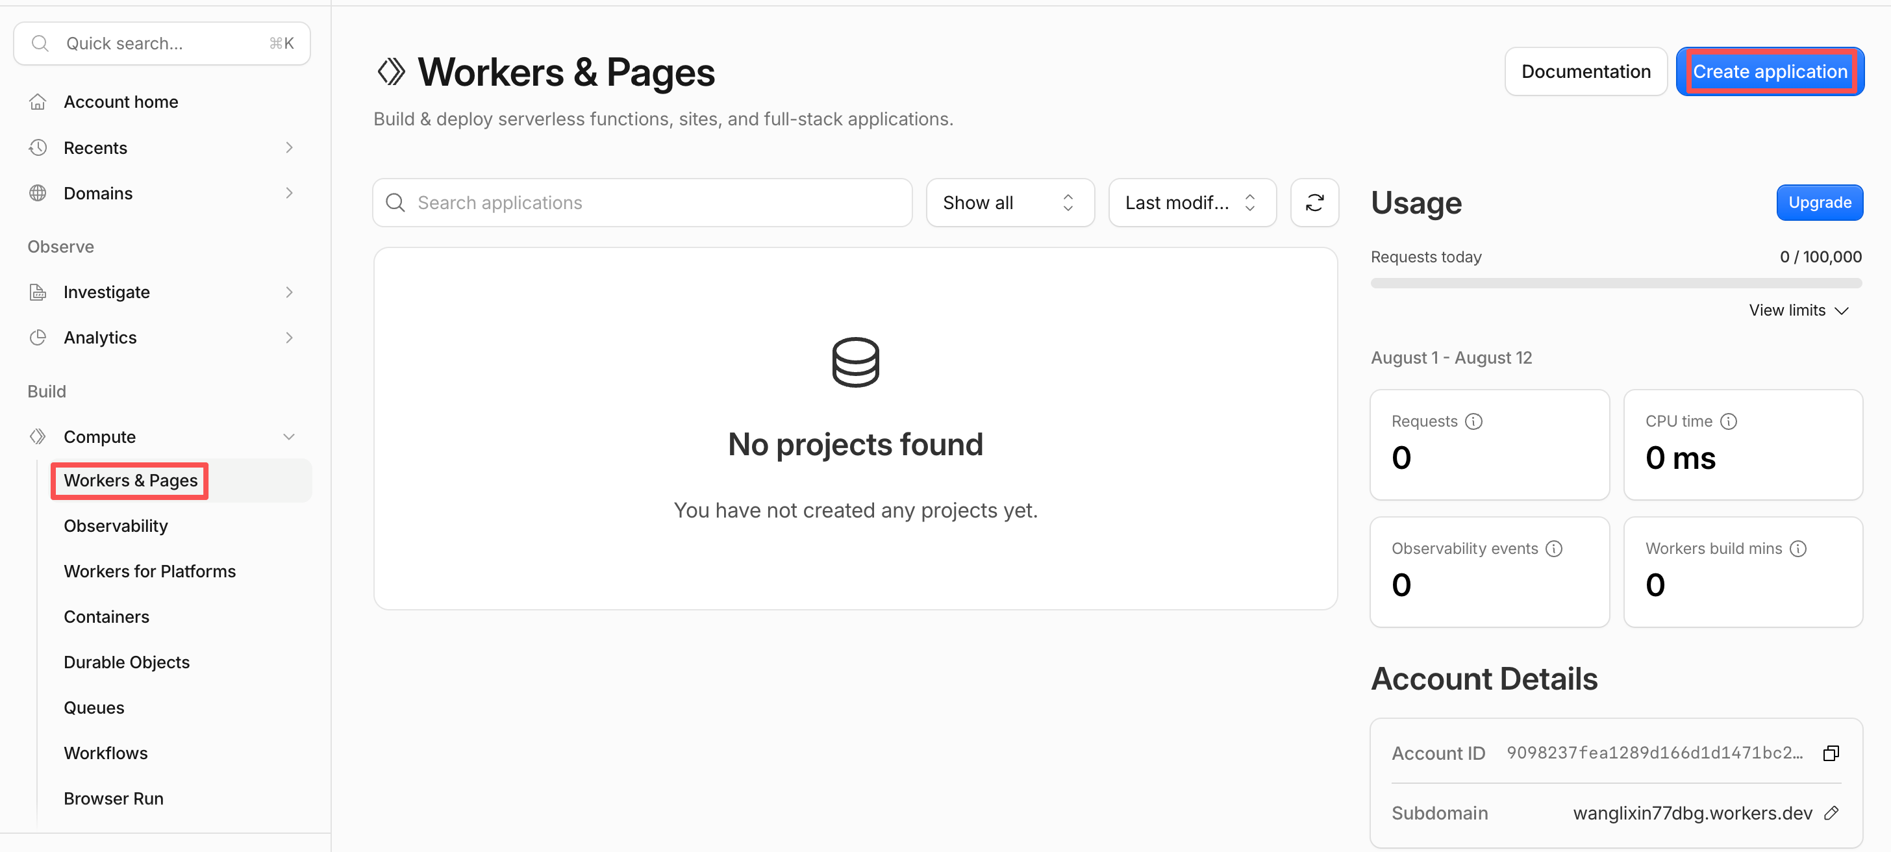Image resolution: width=1891 pixels, height=852 pixels.
Task: Open the Last modified sort dropdown
Action: click(x=1192, y=203)
